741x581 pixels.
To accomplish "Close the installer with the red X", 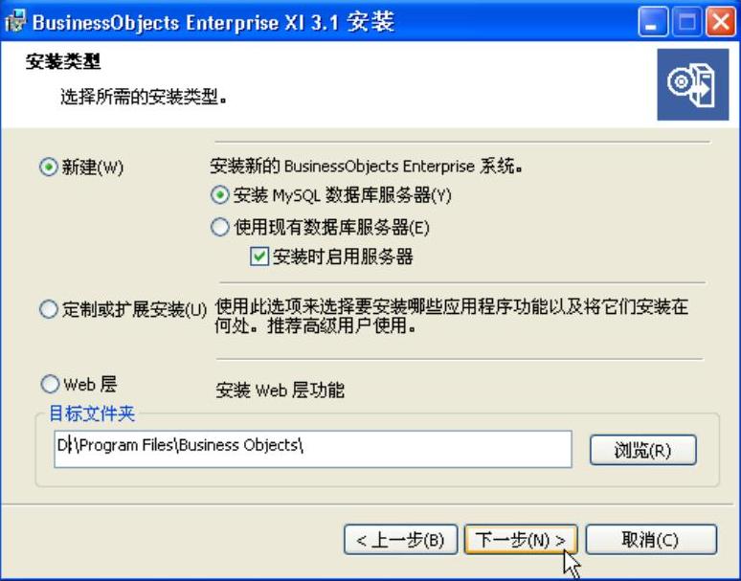I will 720,22.
